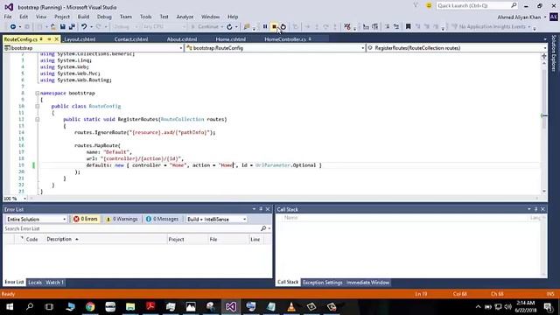
Task: Collapse the namespace bootstrap block
Action: tap(37, 94)
